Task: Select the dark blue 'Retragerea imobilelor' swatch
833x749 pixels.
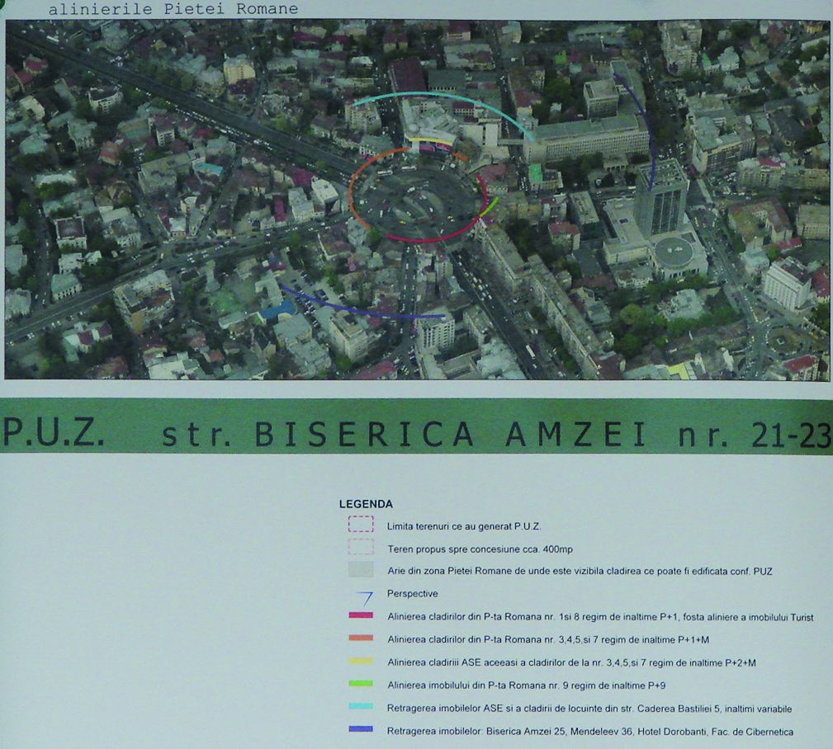Action: [361, 730]
